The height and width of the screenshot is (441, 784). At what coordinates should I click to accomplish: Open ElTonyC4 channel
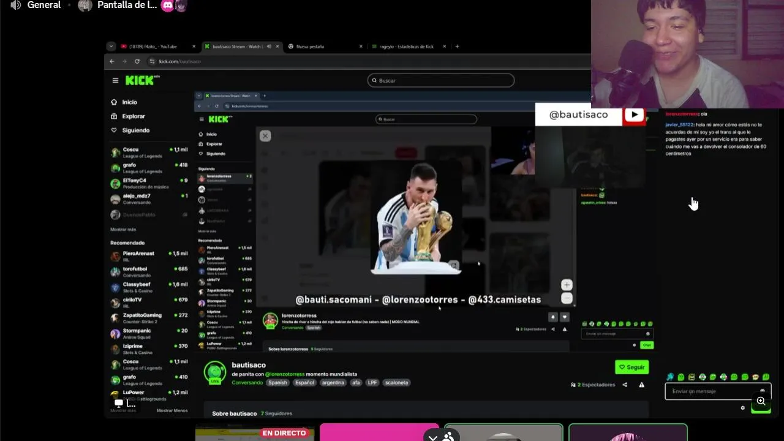[149, 183]
